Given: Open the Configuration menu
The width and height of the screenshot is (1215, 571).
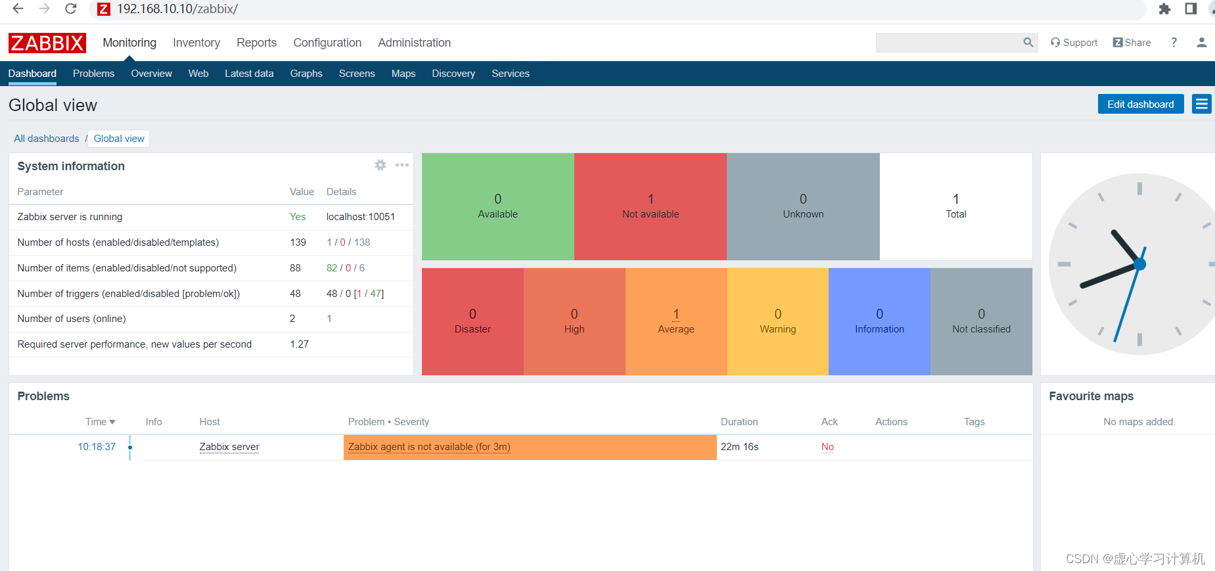Looking at the screenshot, I should coord(327,43).
